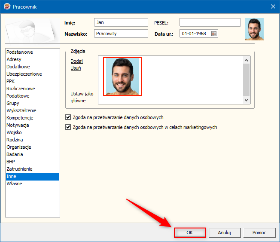Image resolution: width=280 pixels, height=242 pixels.
Task: Click Ustaw jako główne link
Action: point(82,97)
